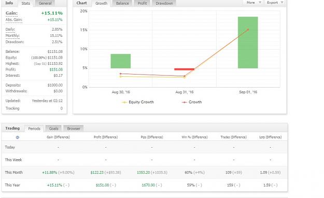Select Aug 31 growth line data point
This screenshot has height=198, width=324.
(x=185, y=76)
